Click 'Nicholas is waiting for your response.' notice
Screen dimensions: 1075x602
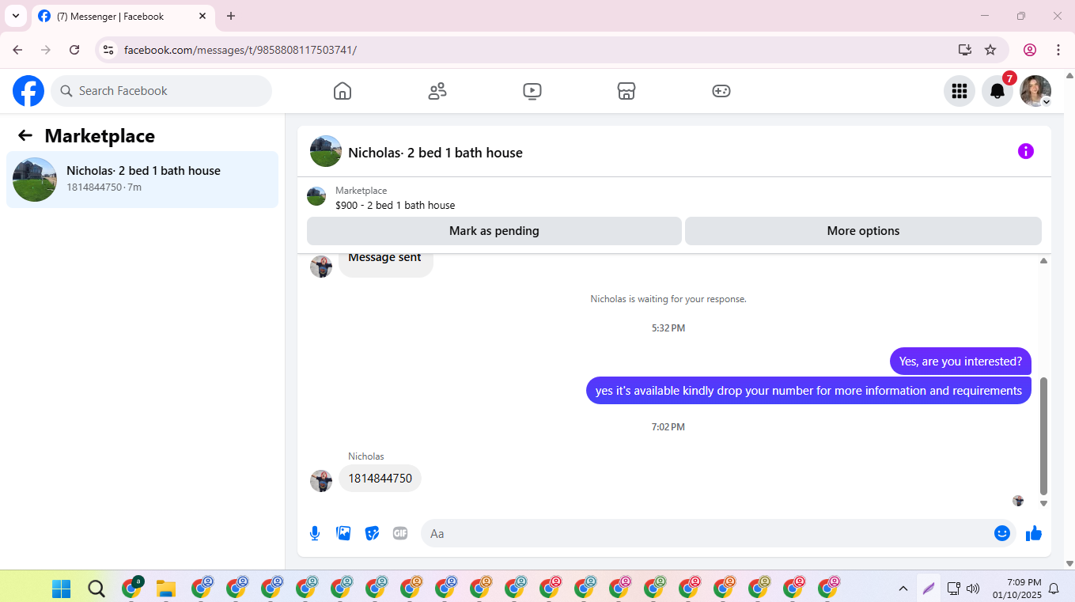668,299
